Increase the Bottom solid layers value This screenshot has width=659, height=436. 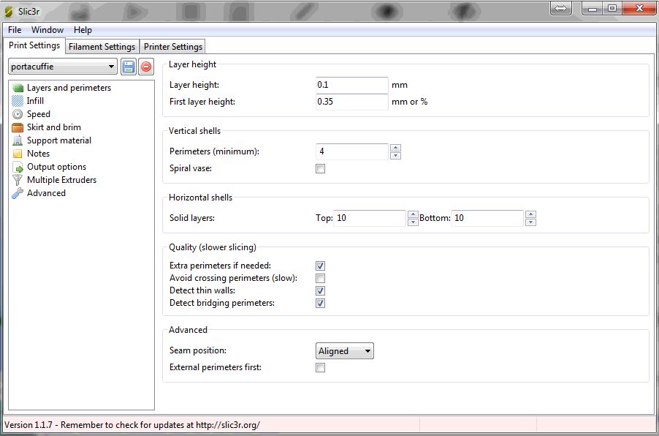click(x=531, y=214)
